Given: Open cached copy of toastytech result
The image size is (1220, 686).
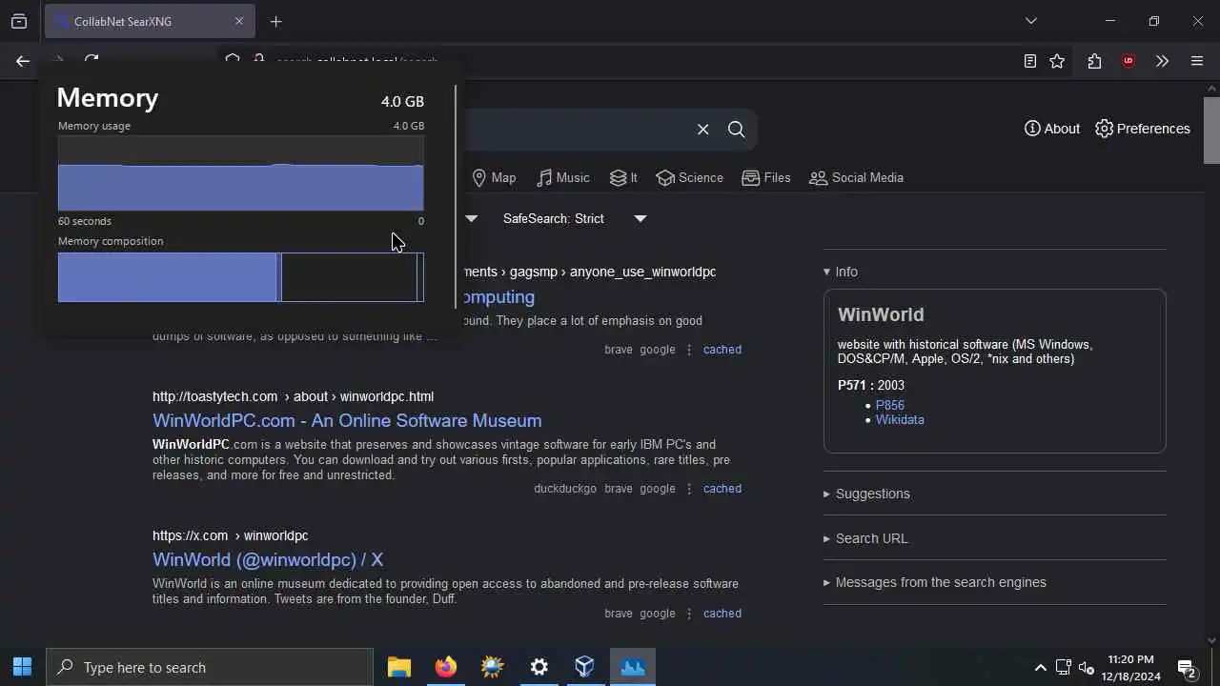Looking at the screenshot, I should click(x=722, y=489).
